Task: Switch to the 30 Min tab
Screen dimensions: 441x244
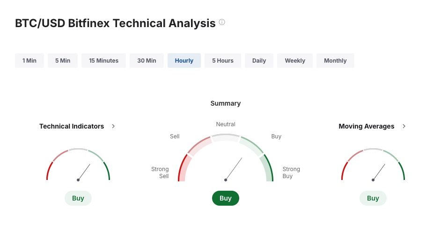Action: pos(147,61)
